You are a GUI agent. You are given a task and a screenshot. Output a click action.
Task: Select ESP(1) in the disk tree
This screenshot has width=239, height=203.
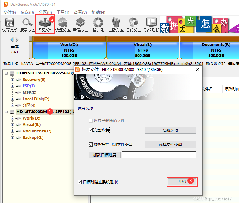pos(29,86)
